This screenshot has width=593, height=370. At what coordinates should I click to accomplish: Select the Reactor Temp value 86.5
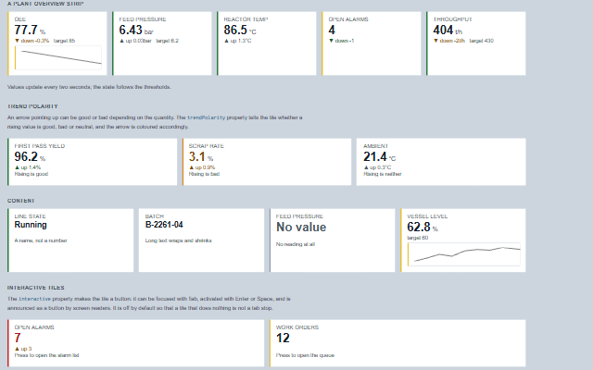pyautogui.click(x=235, y=30)
